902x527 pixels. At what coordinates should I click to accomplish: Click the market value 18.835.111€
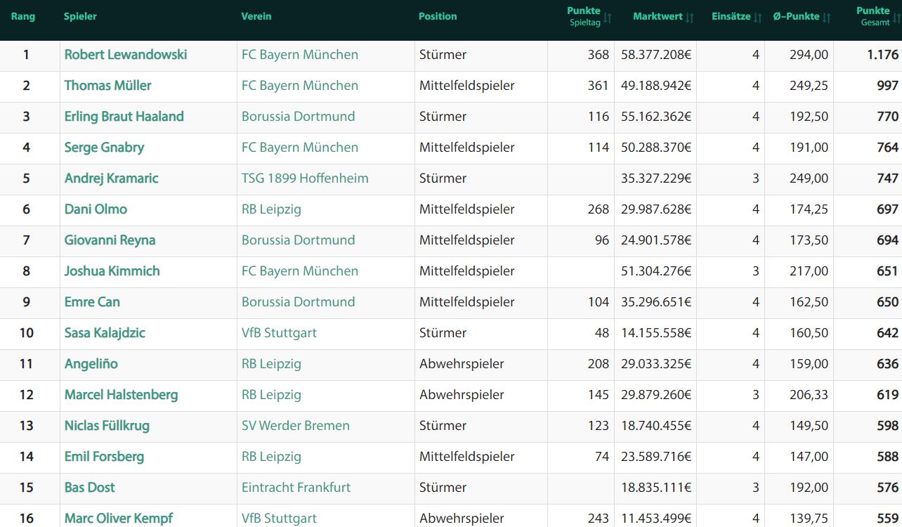[656, 488]
